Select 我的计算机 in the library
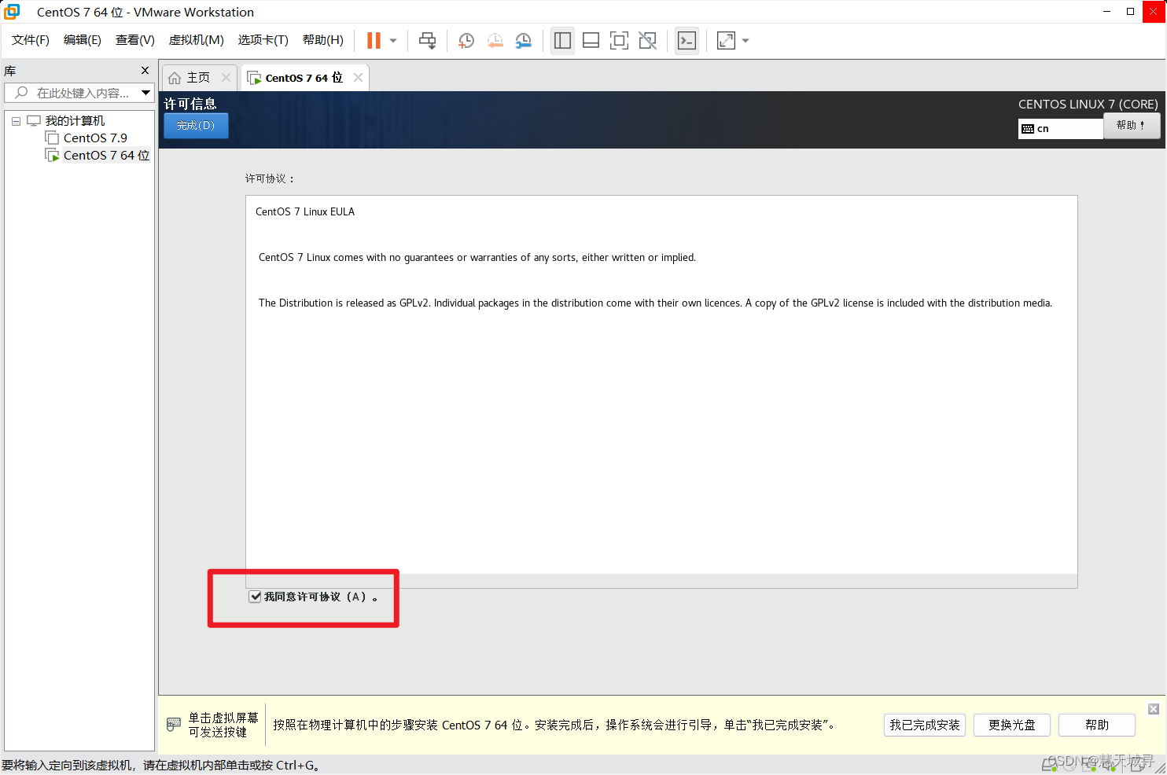1167x775 pixels. (x=75, y=121)
